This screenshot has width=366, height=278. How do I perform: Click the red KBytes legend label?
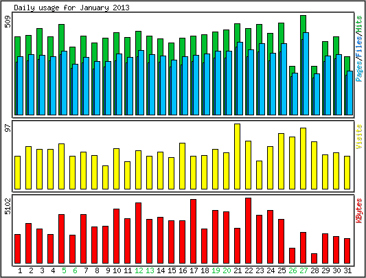coord(359,211)
